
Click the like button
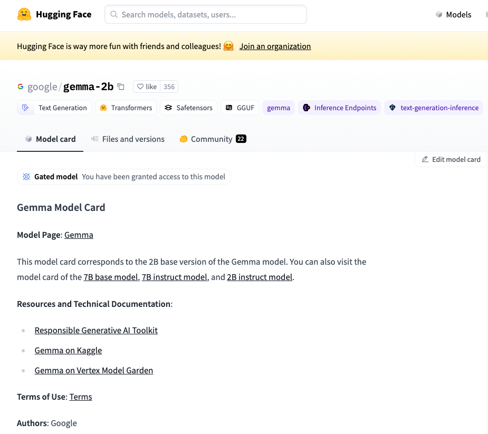tap(147, 86)
